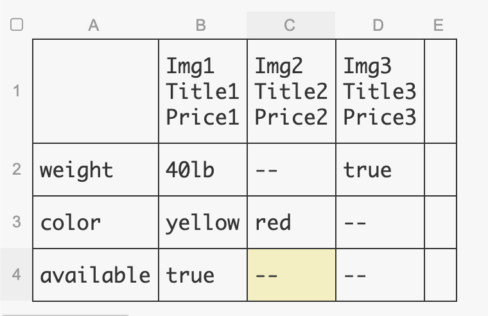The width and height of the screenshot is (488, 316).
Task: Select column B header
Action: [x=201, y=25]
